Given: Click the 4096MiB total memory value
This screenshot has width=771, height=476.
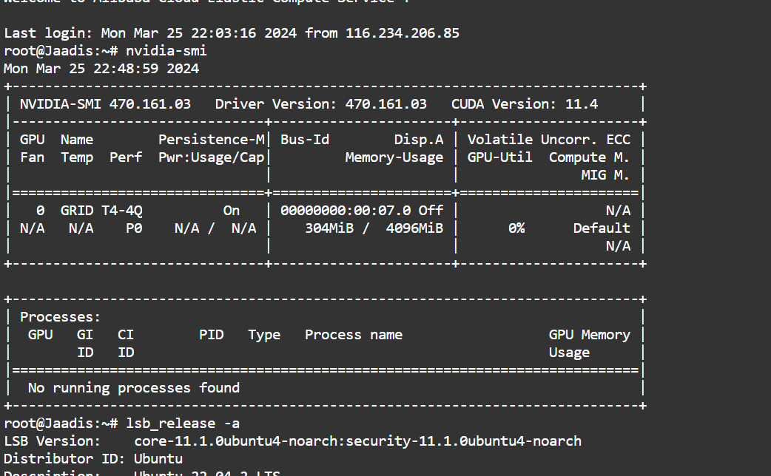Looking at the screenshot, I should pyautogui.click(x=414, y=228).
